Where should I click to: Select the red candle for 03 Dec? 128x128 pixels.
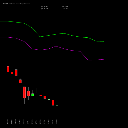pyautogui.click(x=53, y=103)
